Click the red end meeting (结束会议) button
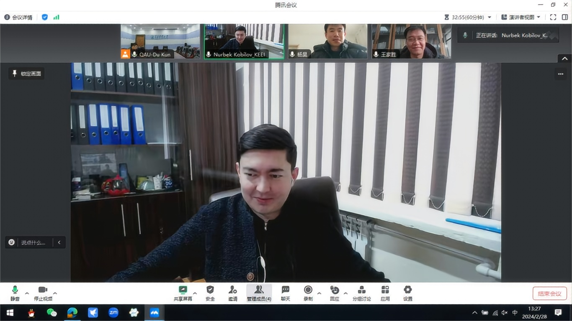 (549, 293)
